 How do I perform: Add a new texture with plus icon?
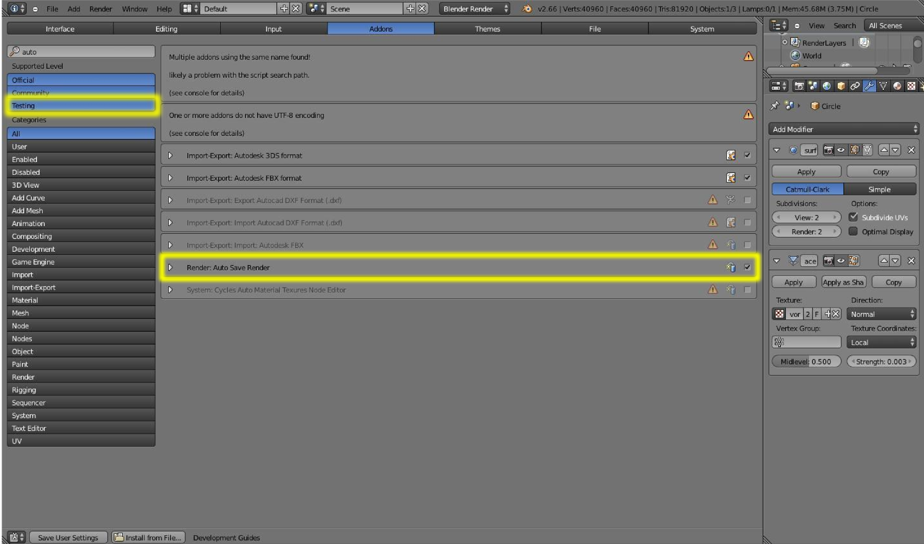point(827,314)
